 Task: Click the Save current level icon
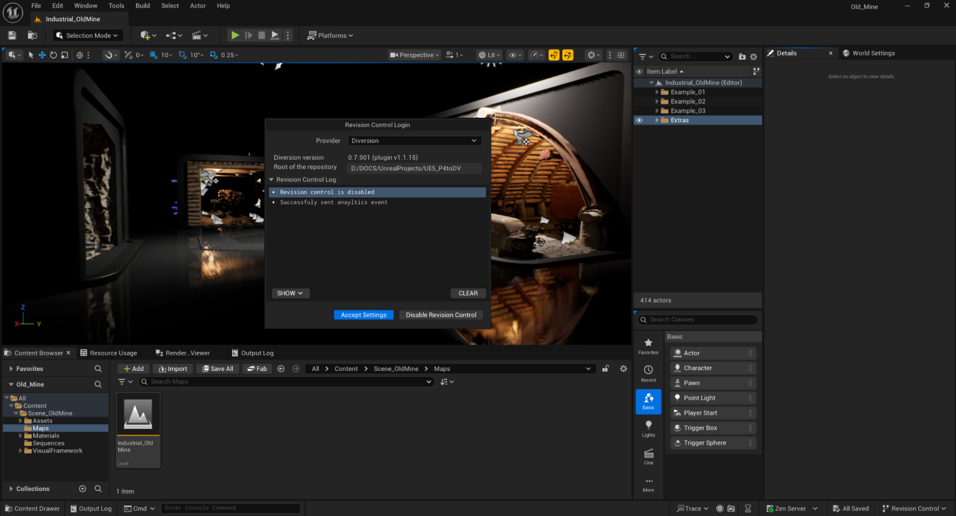click(x=12, y=35)
